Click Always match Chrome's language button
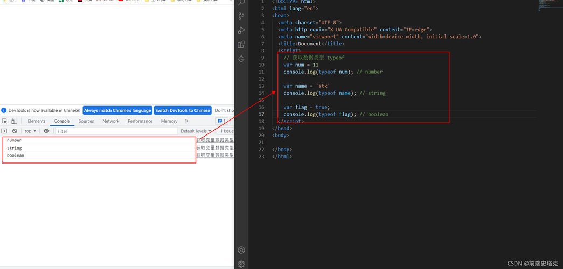The height and width of the screenshot is (269, 563). [117, 110]
